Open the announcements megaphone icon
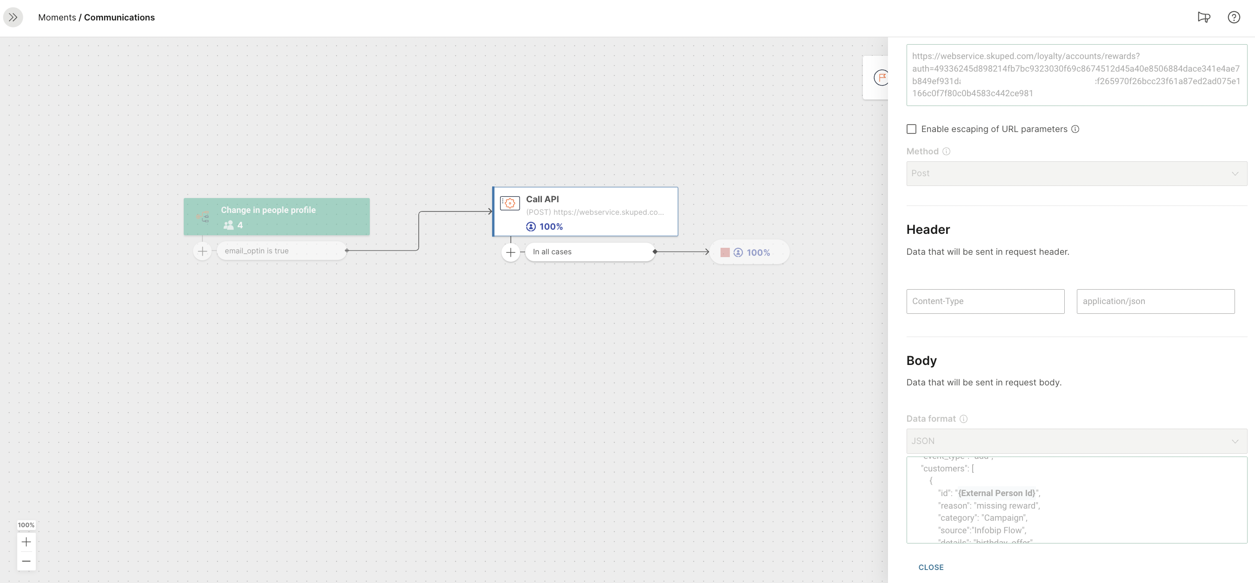 coord(1203,18)
